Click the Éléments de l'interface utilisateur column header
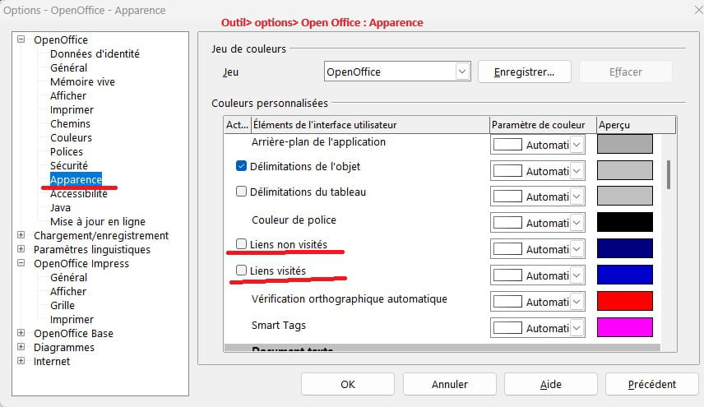This screenshot has width=704, height=407. 370,125
